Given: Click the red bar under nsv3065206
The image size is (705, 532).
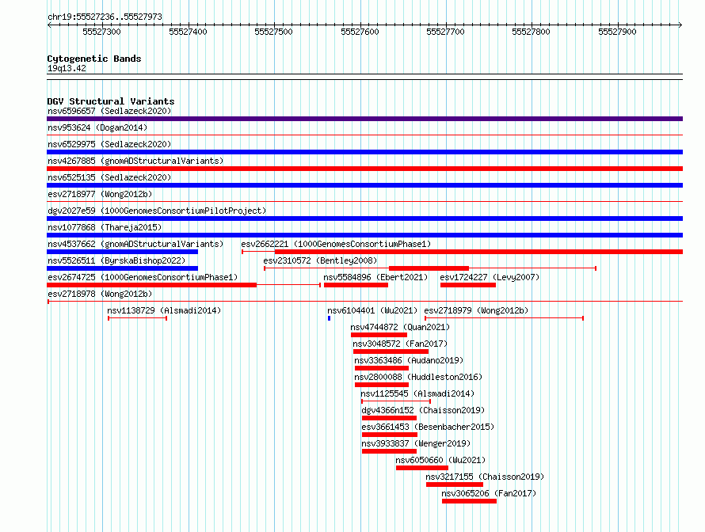Looking at the screenshot, I should [x=470, y=501].
